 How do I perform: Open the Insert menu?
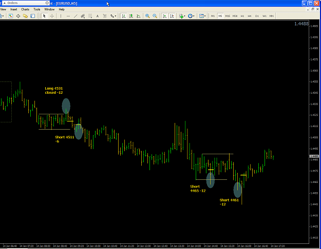(14, 9)
